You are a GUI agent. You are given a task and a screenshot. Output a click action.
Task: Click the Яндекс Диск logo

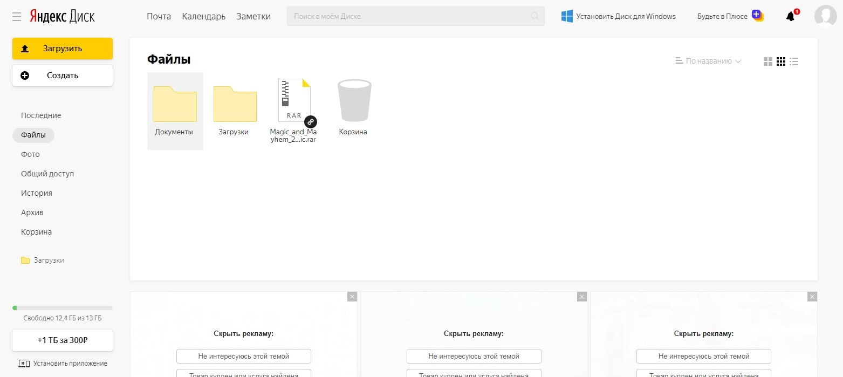62,16
